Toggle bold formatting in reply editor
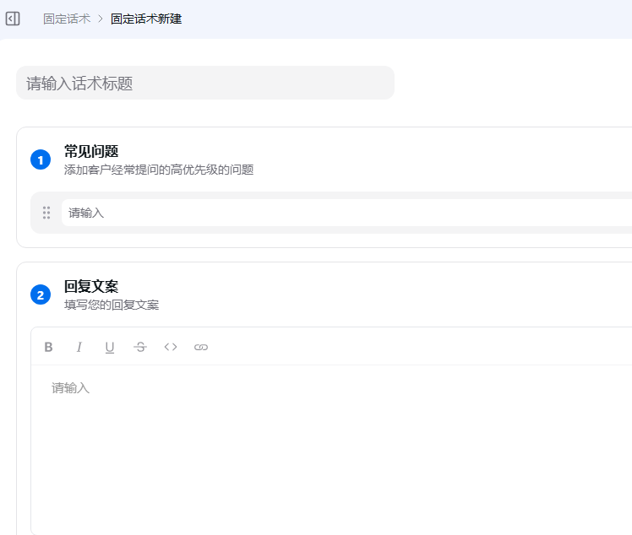The width and height of the screenshot is (632, 535). [x=48, y=347]
